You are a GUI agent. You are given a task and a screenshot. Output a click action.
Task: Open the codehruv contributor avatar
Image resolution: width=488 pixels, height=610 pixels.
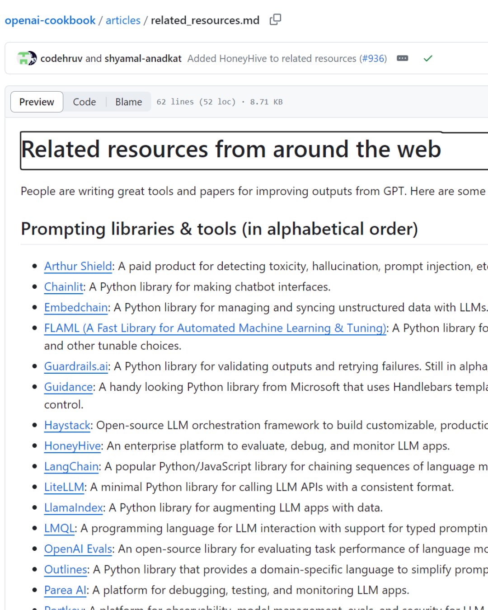tap(23, 58)
